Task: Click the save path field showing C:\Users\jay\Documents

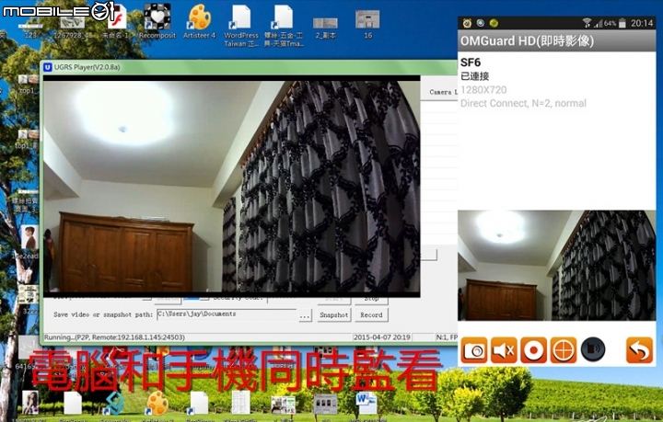Action: (227, 314)
